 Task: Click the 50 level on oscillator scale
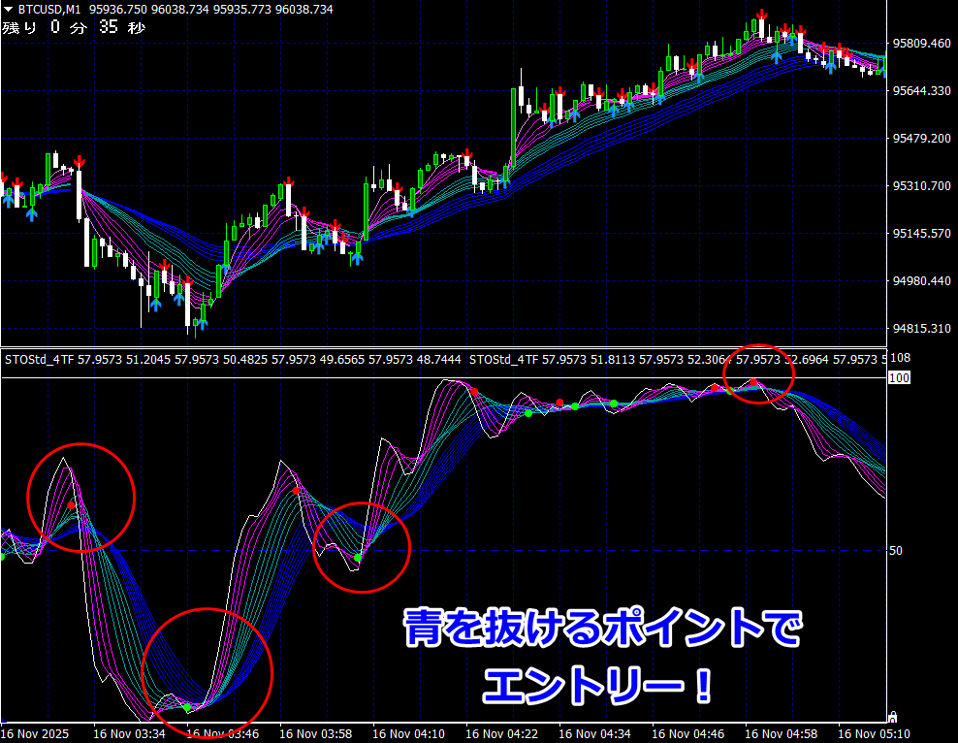897,550
